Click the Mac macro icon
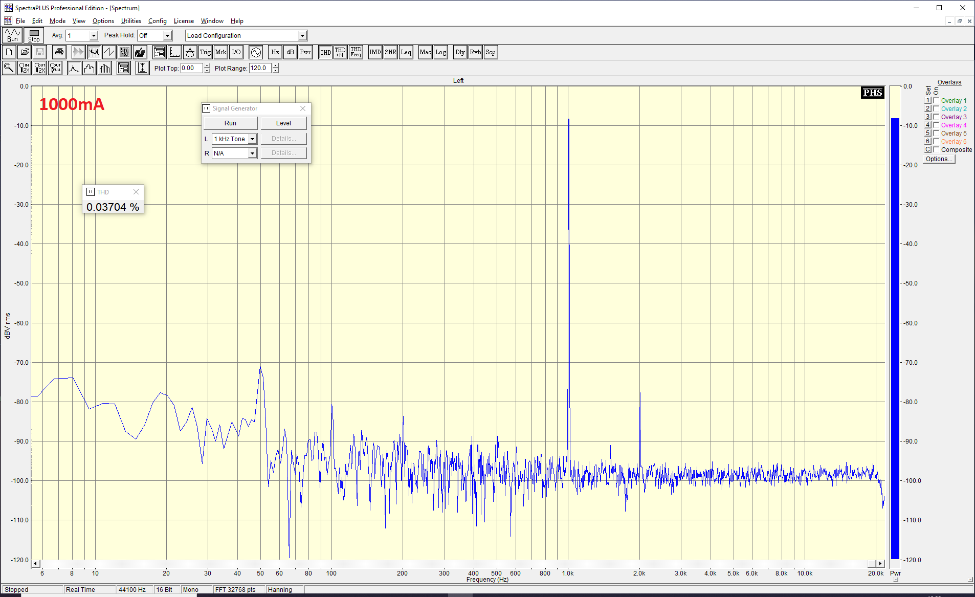This screenshot has height=597, width=975. (426, 52)
